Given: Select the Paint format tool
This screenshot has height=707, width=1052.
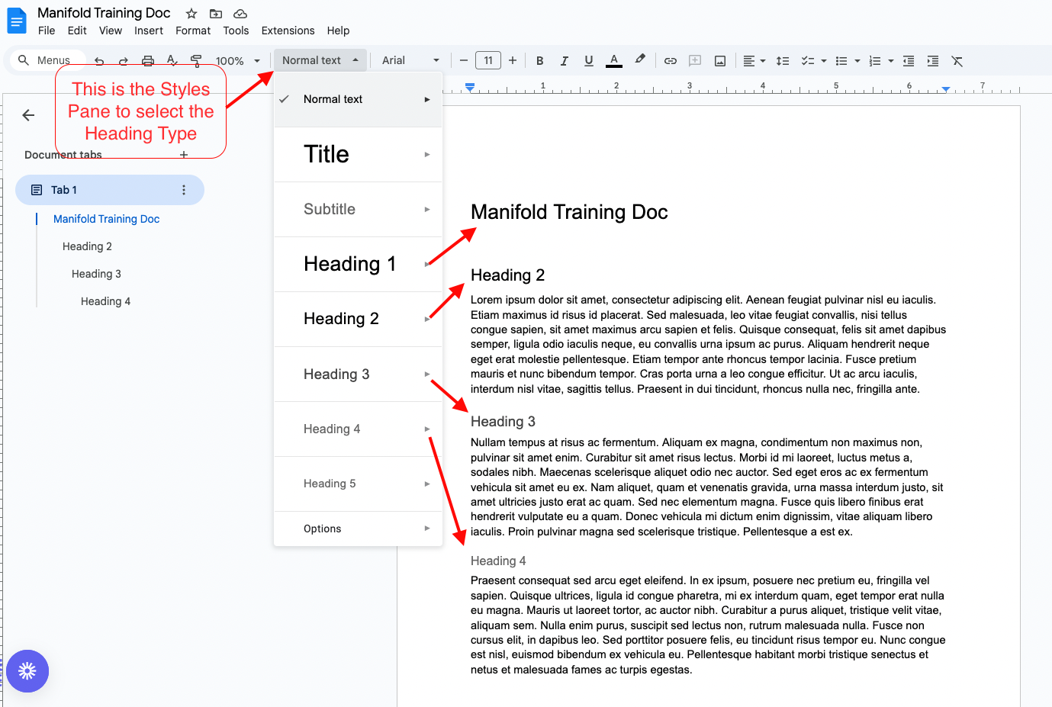Looking at the screenshot, I should click(x=196, y=60).
